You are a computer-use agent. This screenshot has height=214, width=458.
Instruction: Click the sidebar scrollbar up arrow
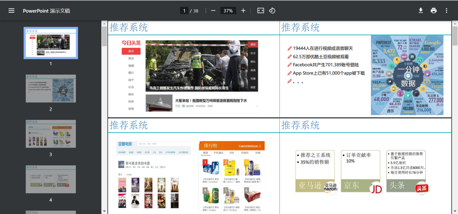(x=104, y=23)
